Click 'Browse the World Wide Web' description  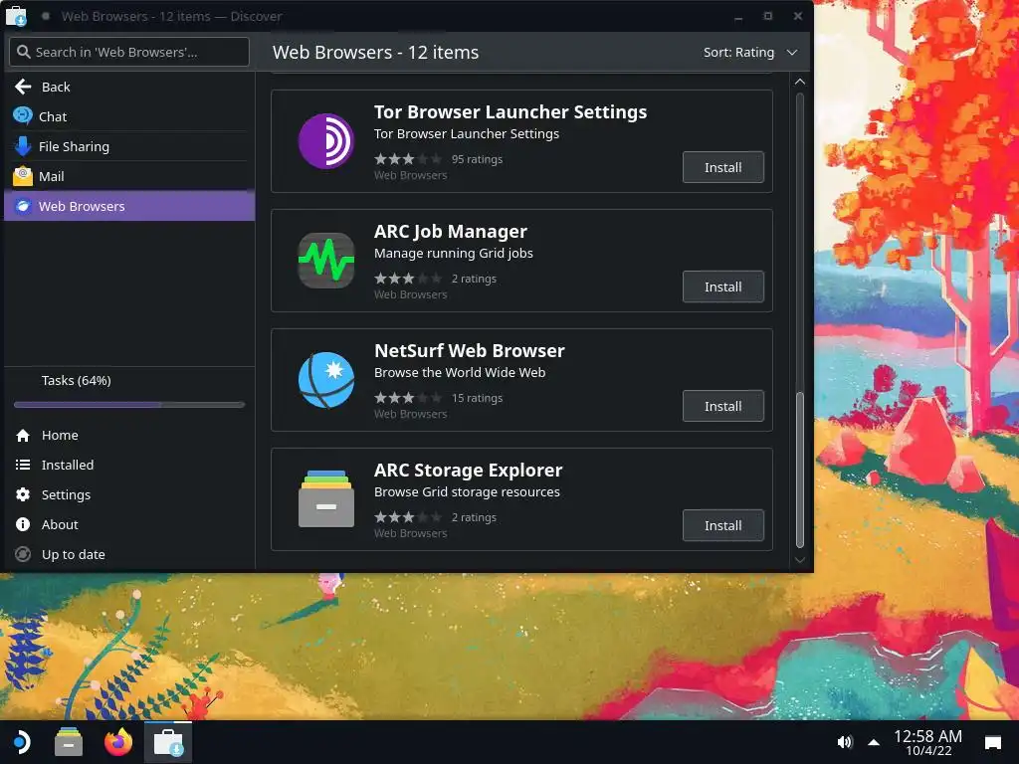point(460,372)
